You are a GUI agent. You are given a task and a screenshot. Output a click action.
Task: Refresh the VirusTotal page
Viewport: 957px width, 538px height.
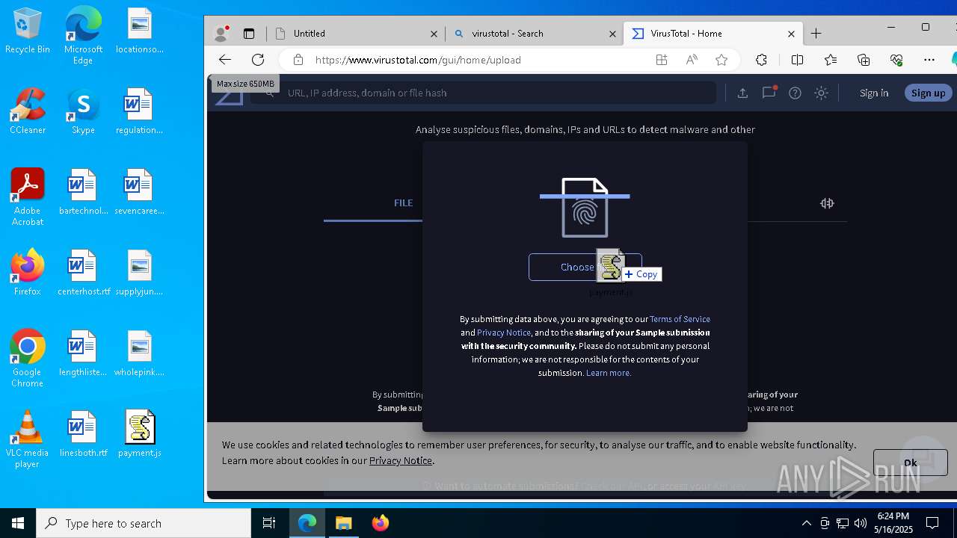point(258,60)
